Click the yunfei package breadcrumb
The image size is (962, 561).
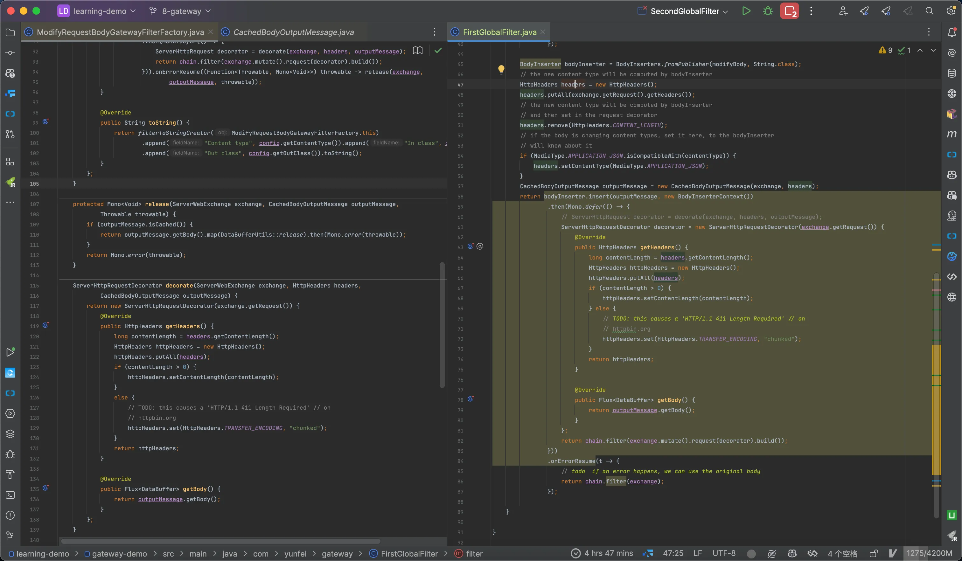pos(295,553)
